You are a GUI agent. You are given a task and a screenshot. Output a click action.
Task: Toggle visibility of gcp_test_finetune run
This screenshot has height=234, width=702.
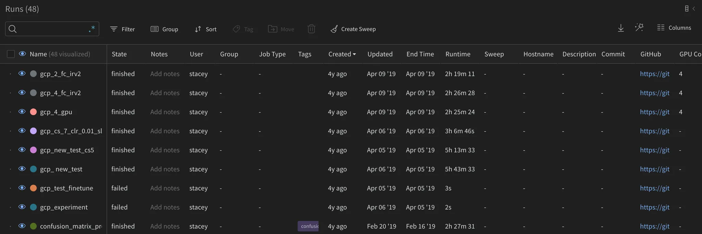(x=22, y=188)
